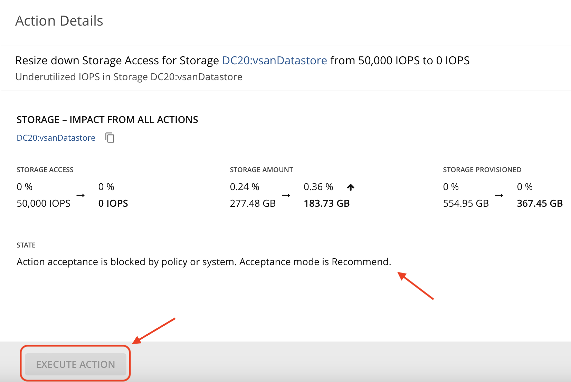Click the '183.73 GB' value

(327, 203)
